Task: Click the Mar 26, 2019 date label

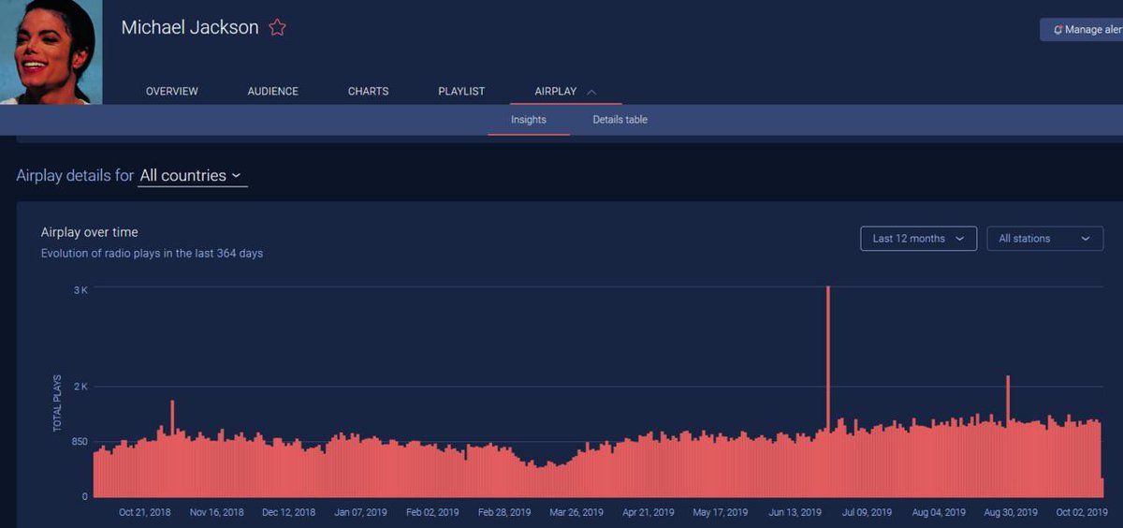Action: click(576, 512)
